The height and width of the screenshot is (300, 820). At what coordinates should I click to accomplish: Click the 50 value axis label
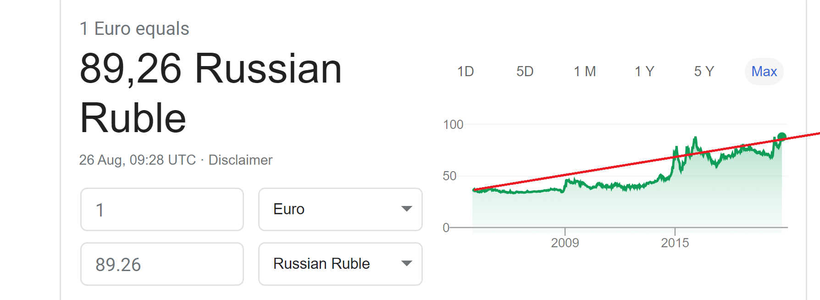click(x=449, y=176)
